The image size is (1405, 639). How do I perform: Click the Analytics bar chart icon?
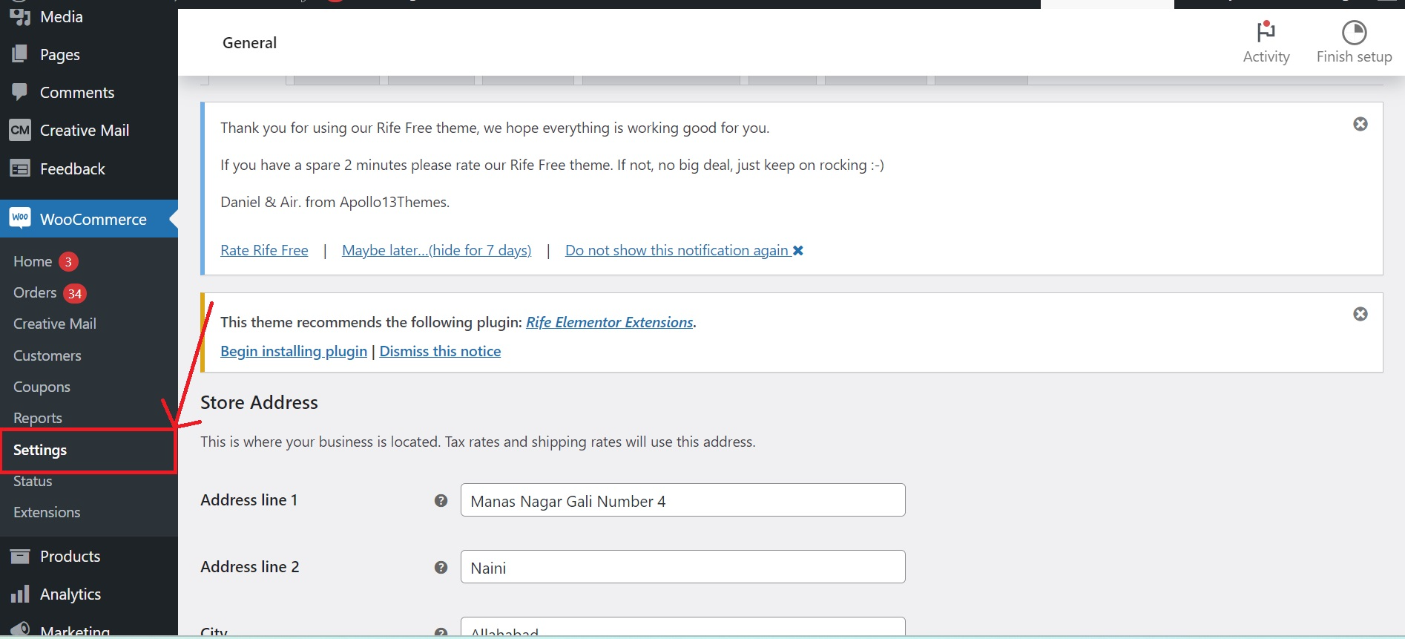20,594
